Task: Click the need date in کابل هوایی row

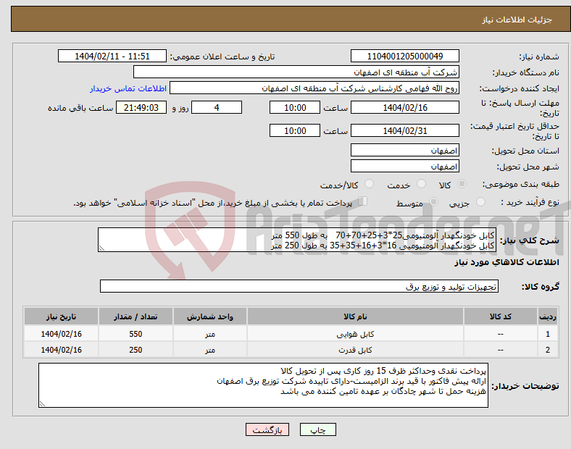Action: (x=61, y=334)
